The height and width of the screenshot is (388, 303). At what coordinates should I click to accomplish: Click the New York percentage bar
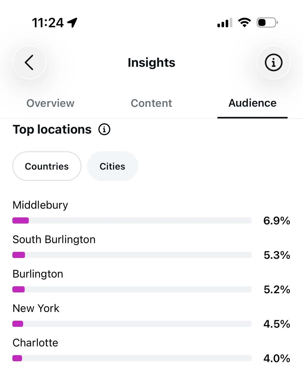pyautogui.click(x=132, y=324)
